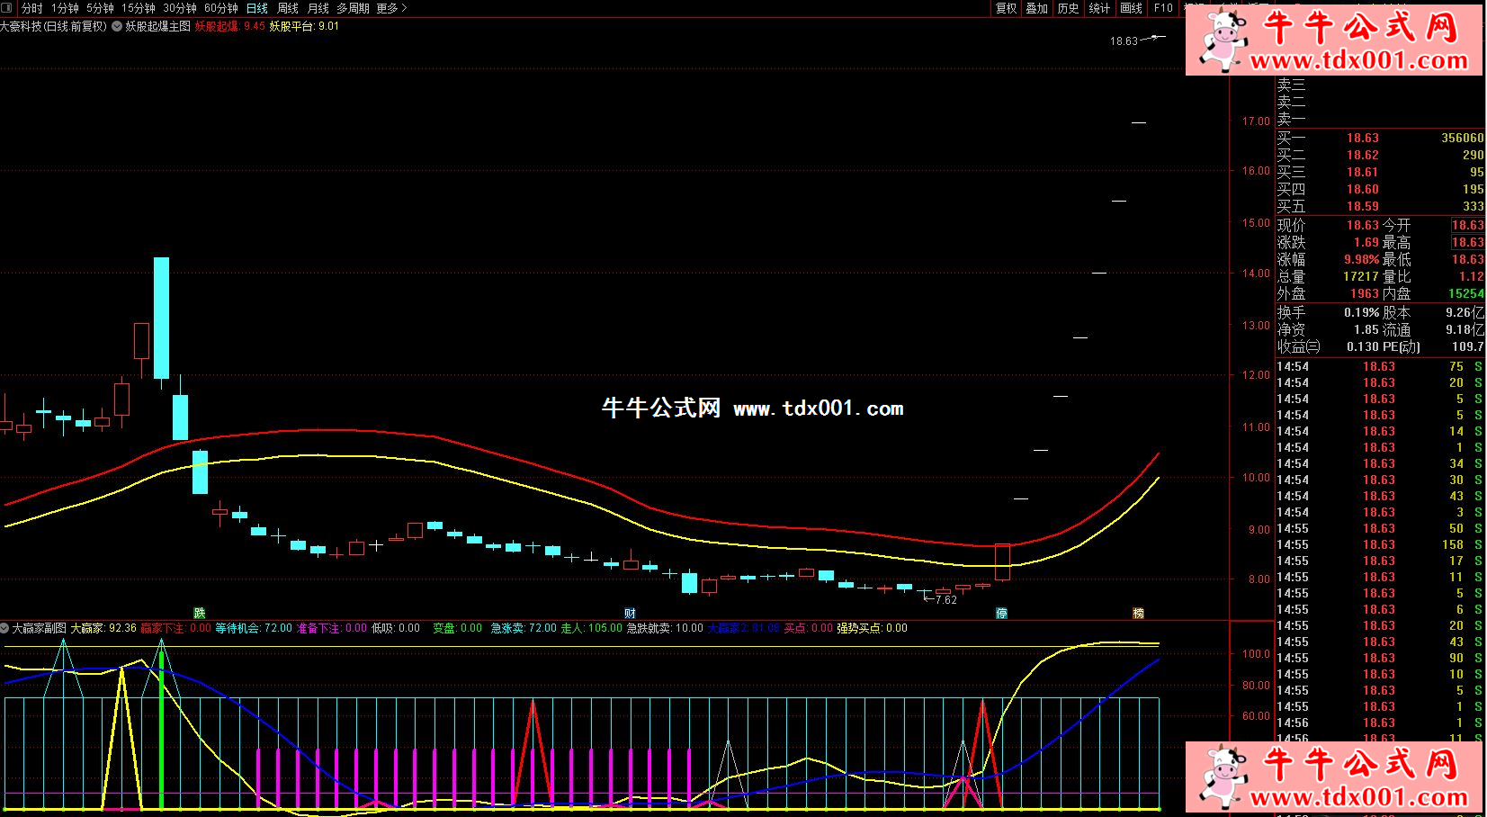
Task: Switch to 1分钟 period
Action: click(65, 8)
